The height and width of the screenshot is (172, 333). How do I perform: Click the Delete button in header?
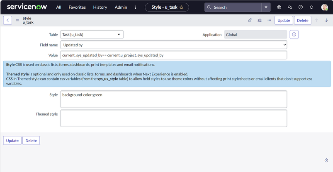click(303, 20)
